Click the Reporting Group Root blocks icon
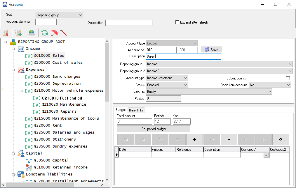This screenshot has height=188, width=296. coord(13,42)
